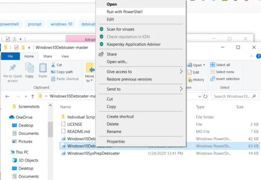
Task: Open the ribbon Open dropdown arrow
Action: (204, 65)
